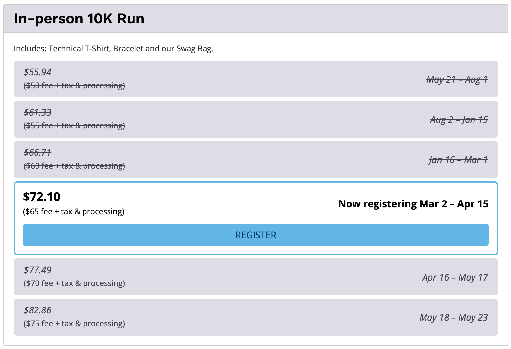The width and height of the screenshot is (511, 349).
Task: Click the expired Aug 2 – Jan 15 dates
Action: click(459, 120)
